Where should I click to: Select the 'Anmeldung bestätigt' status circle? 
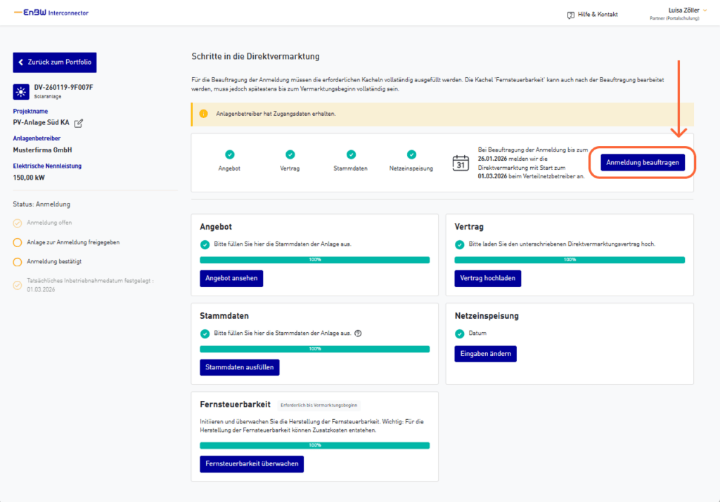pos(18,262)
